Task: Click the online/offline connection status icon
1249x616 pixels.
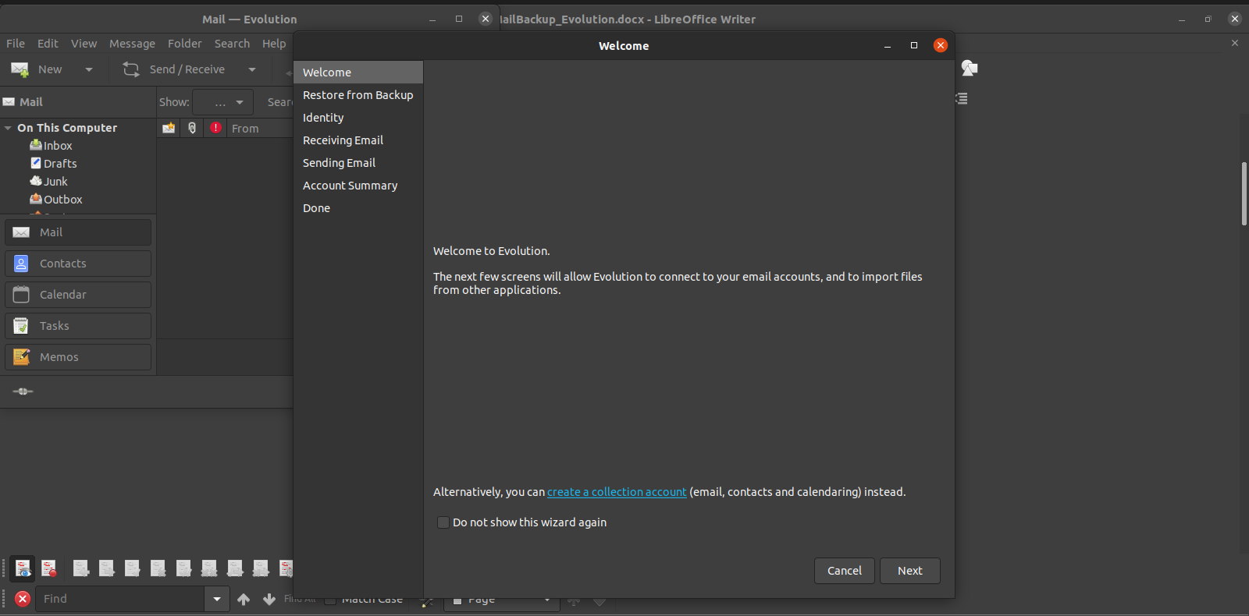Action: point(23,391)
